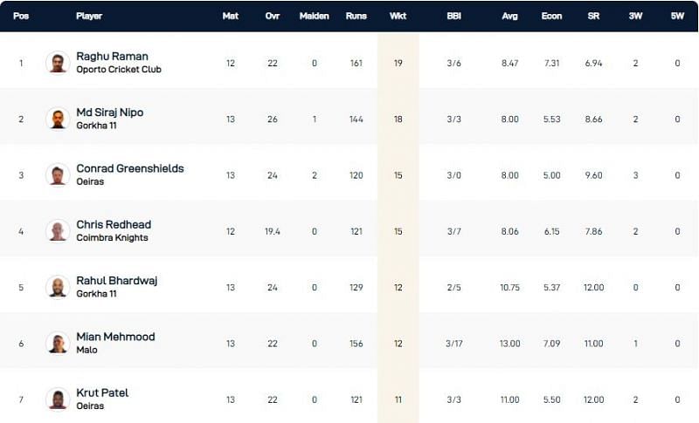Image resolution: width=699 pixels, height=423 pixels.
Task: Click the Avg column header
Action: coord(510,16)
